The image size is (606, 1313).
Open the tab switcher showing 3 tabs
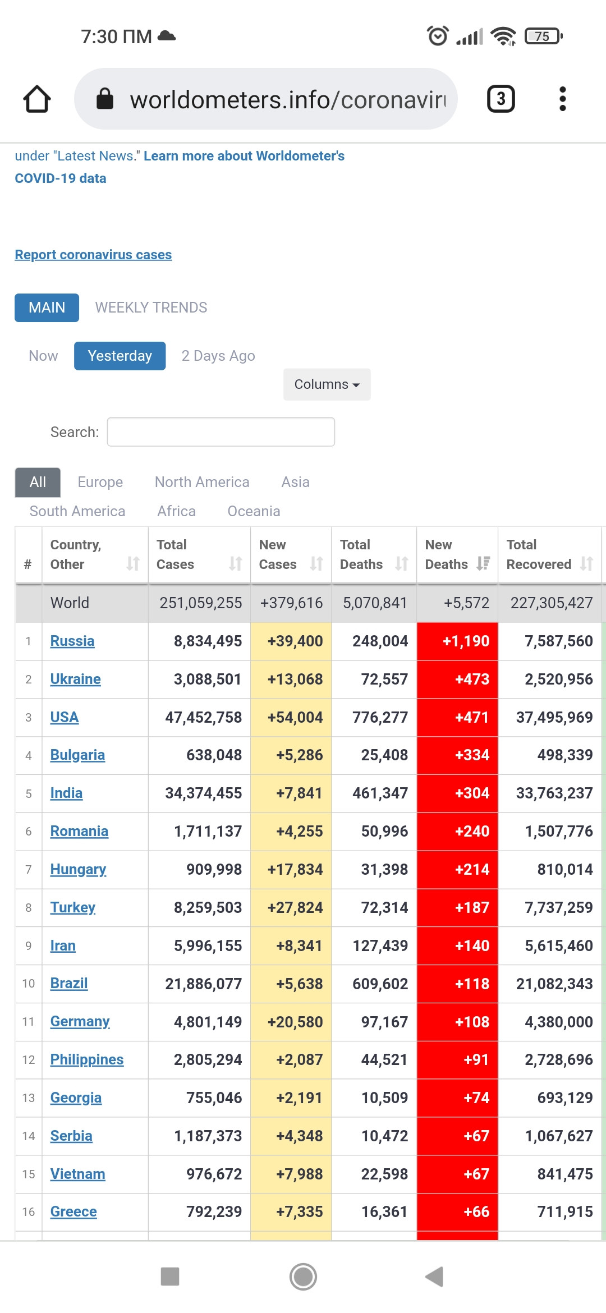pyautogui.click(x=501, y=99)
